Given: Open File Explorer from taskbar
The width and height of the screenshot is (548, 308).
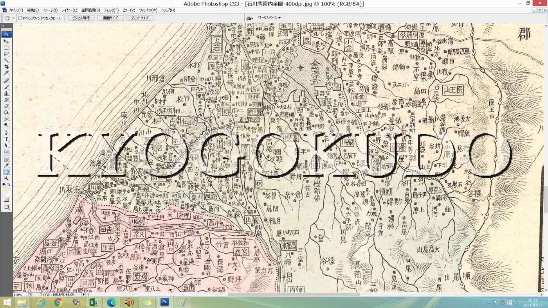Looking at the screenshot, I should click(23, 302).
